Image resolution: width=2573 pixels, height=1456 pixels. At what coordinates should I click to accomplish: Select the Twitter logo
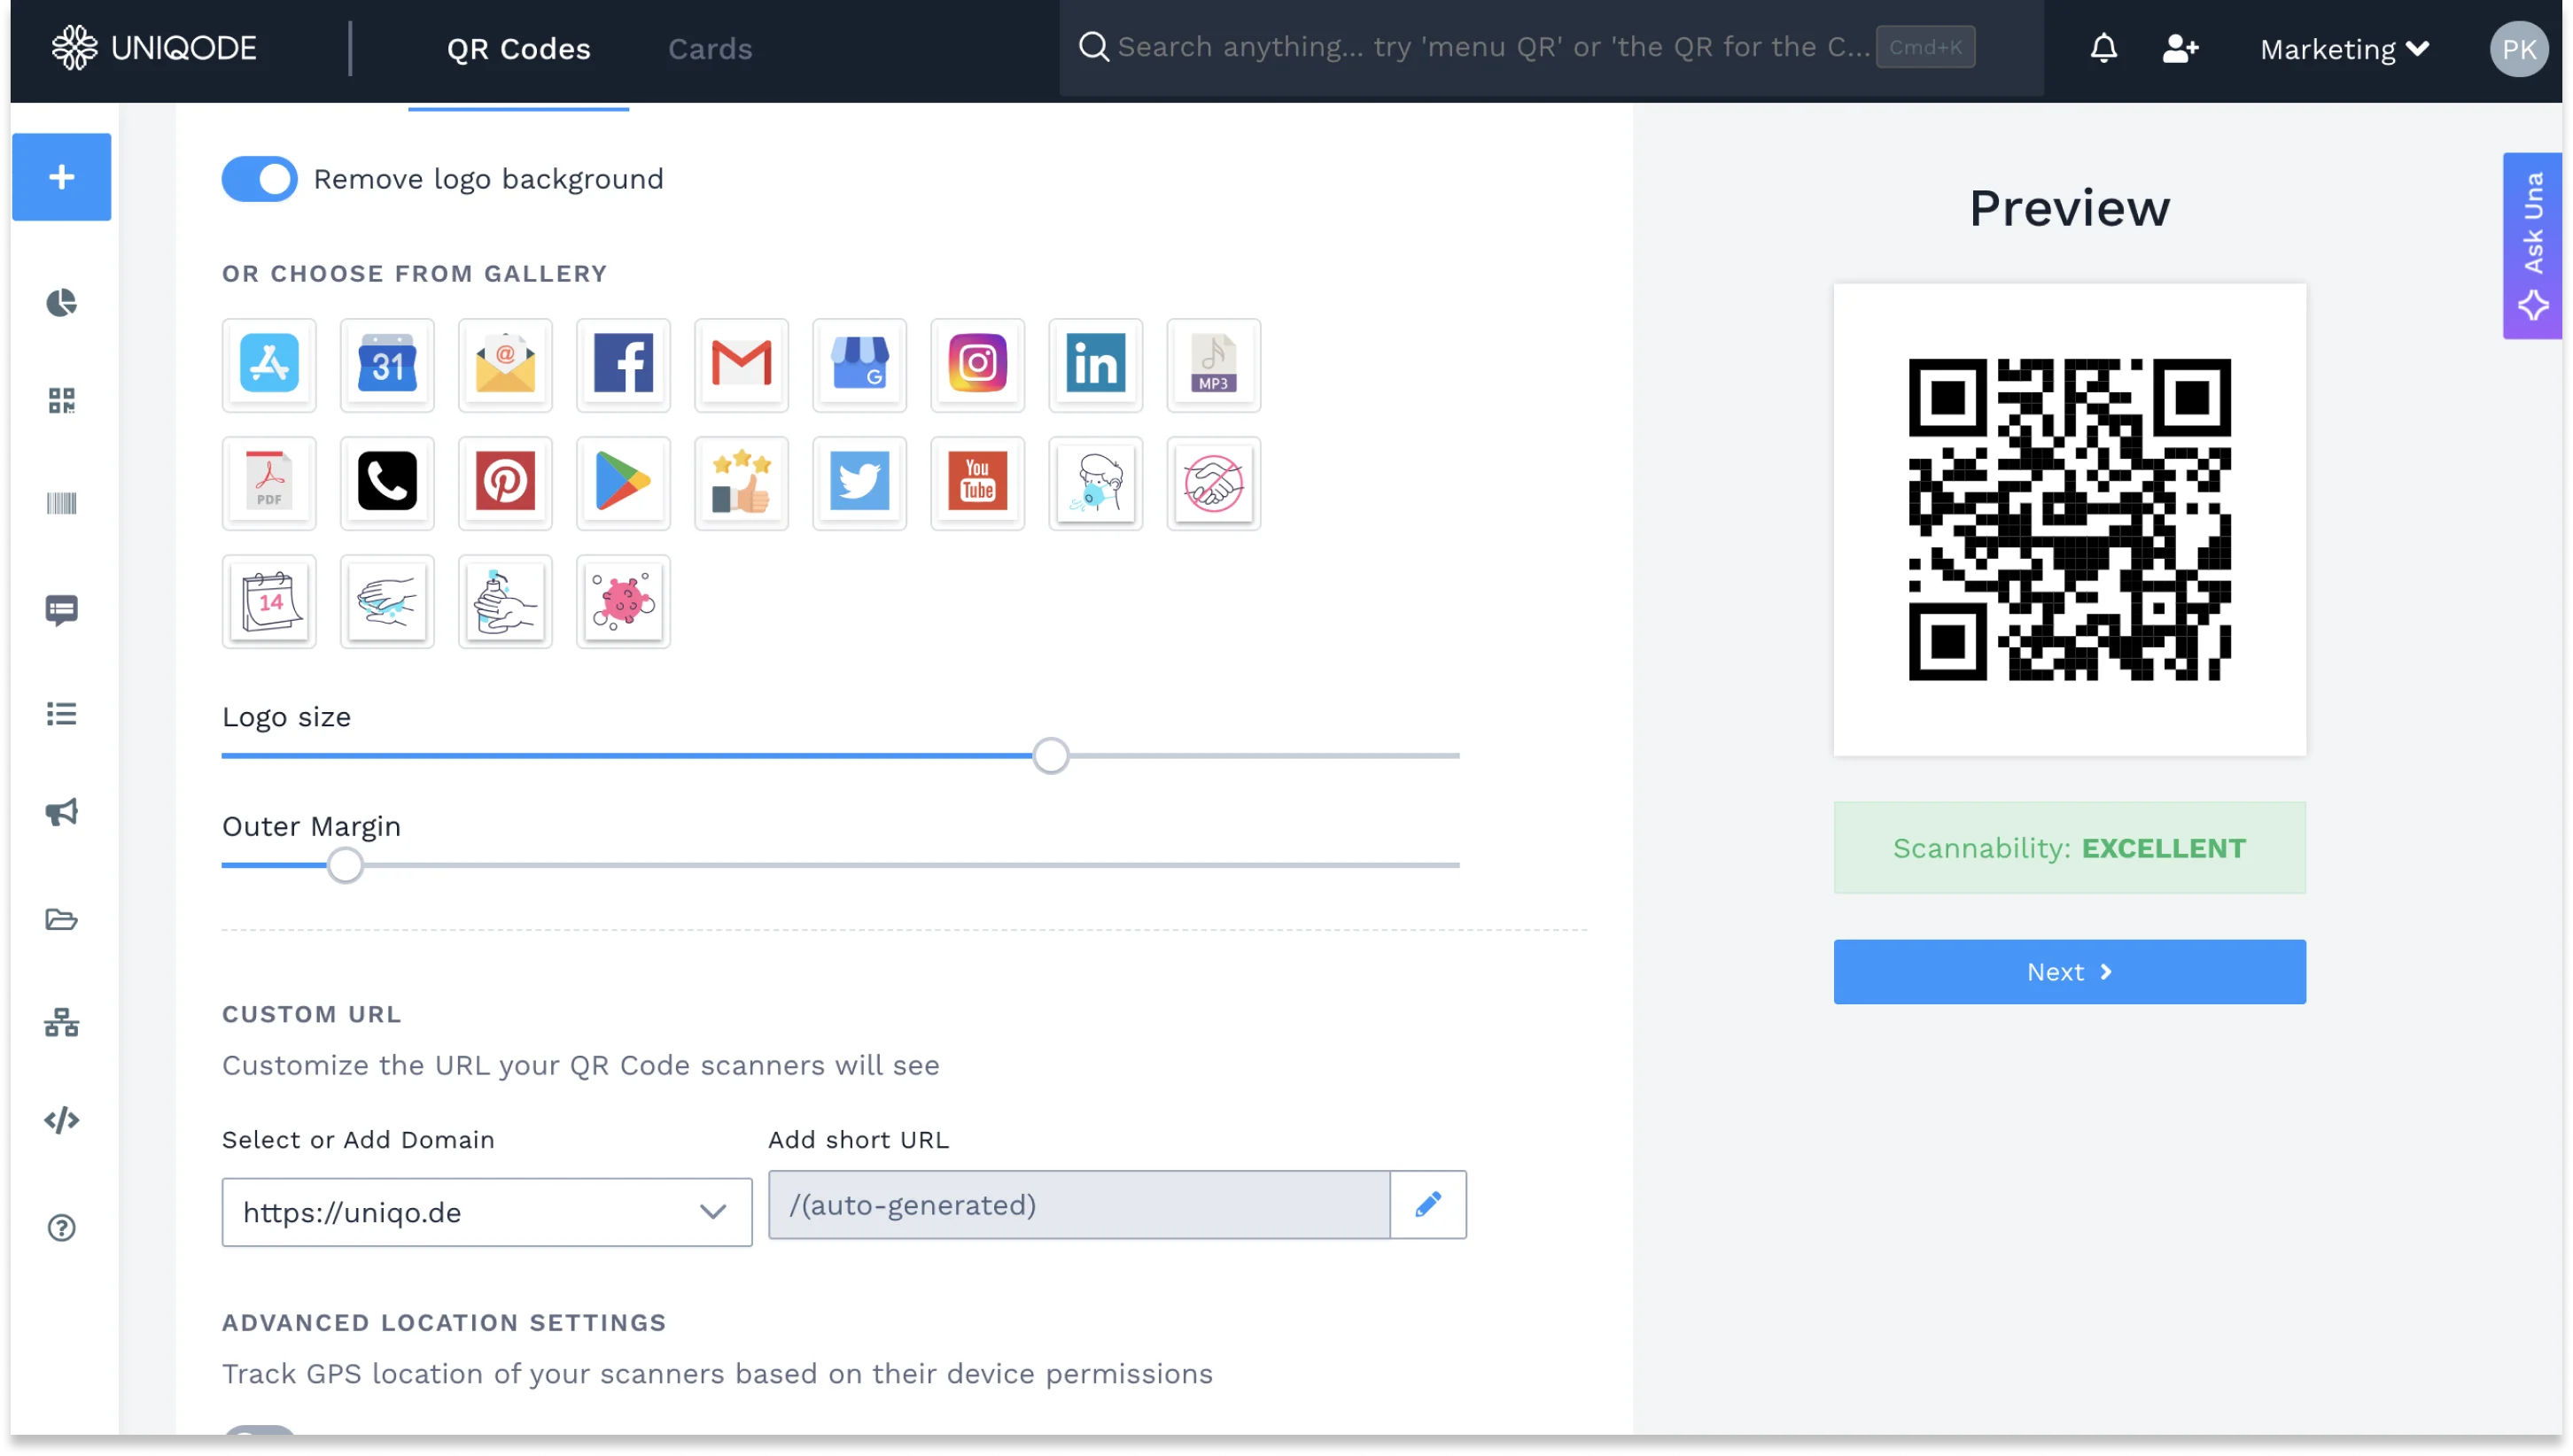(x=859, y=482)
